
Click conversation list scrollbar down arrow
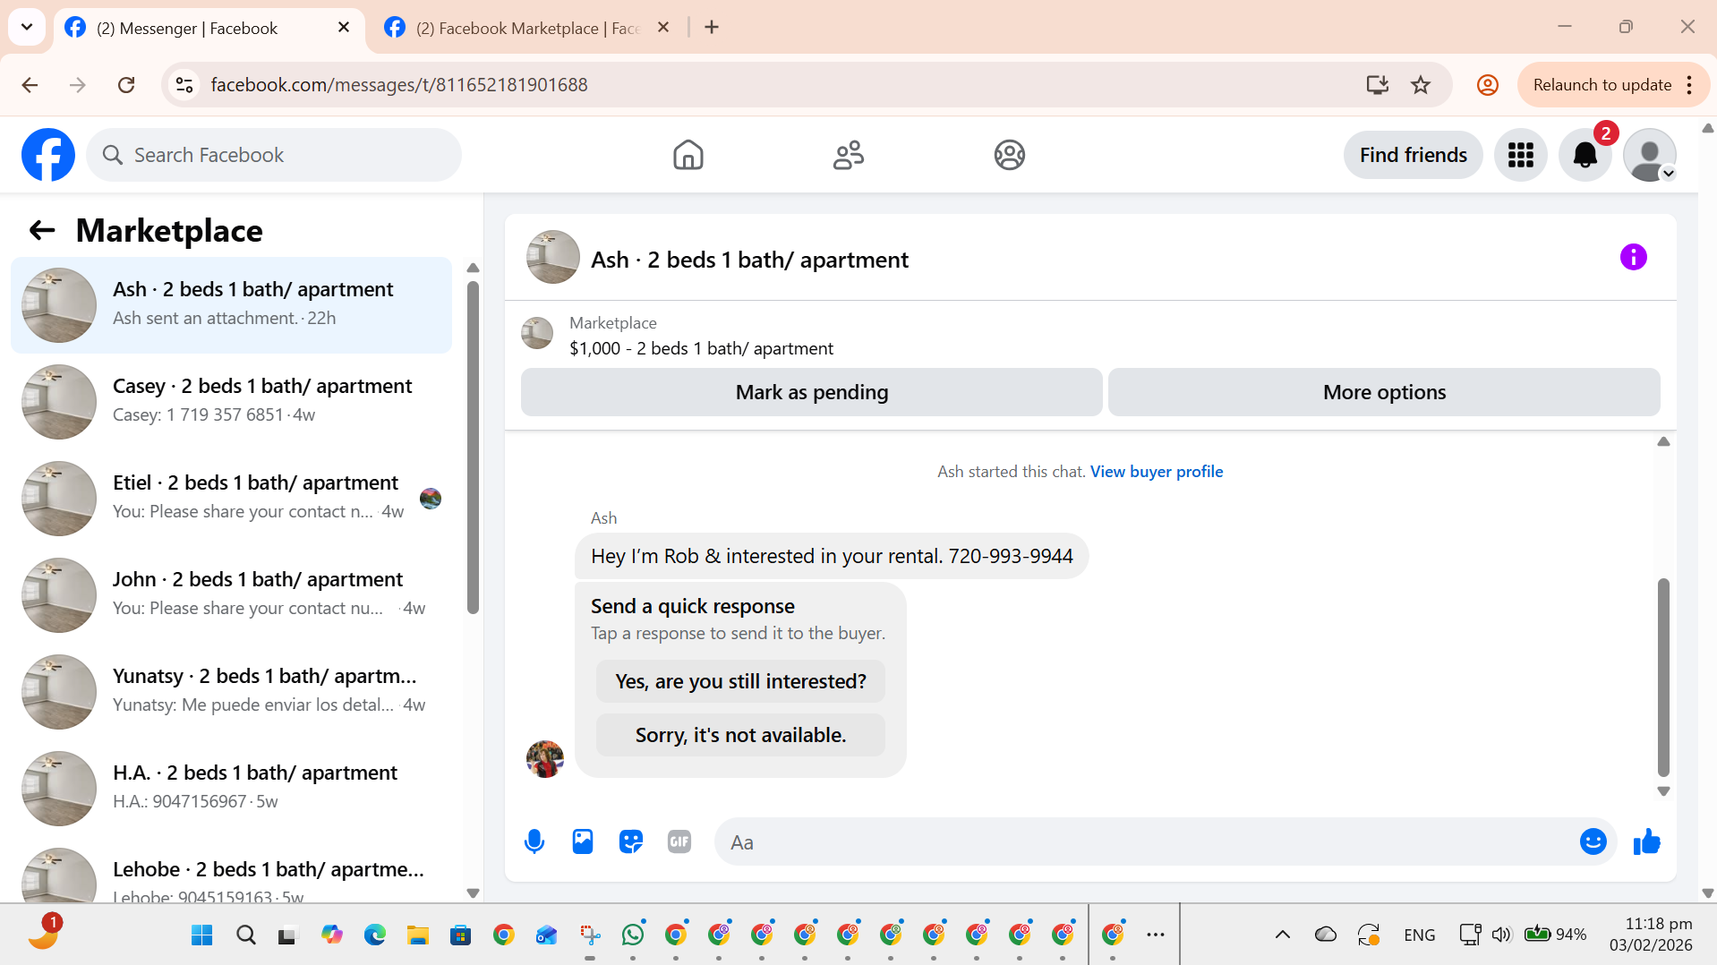[x=473, y=893]
